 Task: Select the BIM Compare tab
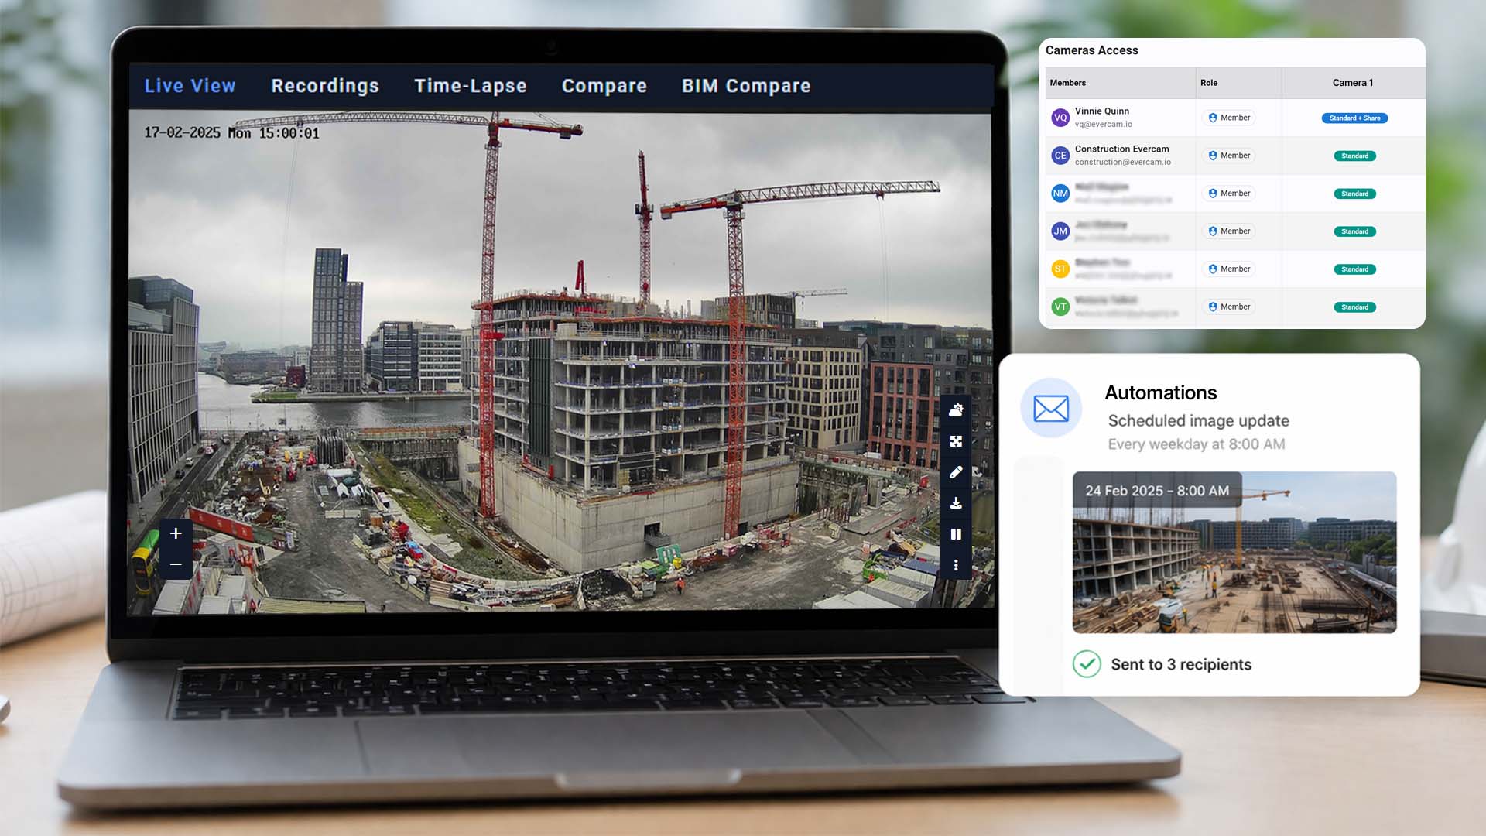[x=745, y=86]
